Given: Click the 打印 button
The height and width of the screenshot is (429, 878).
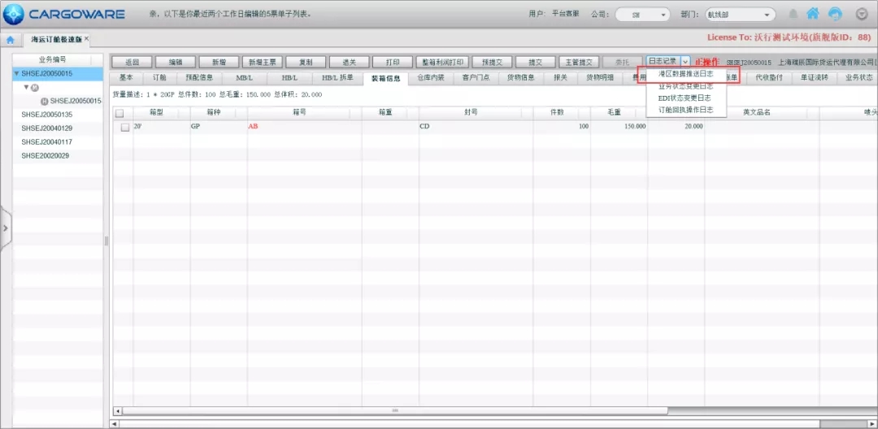Looking at the screenshot, I should click(393, 62).
